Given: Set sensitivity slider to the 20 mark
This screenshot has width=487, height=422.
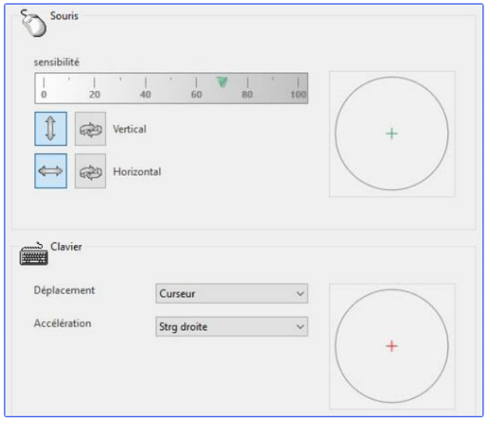Looking at the screenshot, I should point(94,82).
